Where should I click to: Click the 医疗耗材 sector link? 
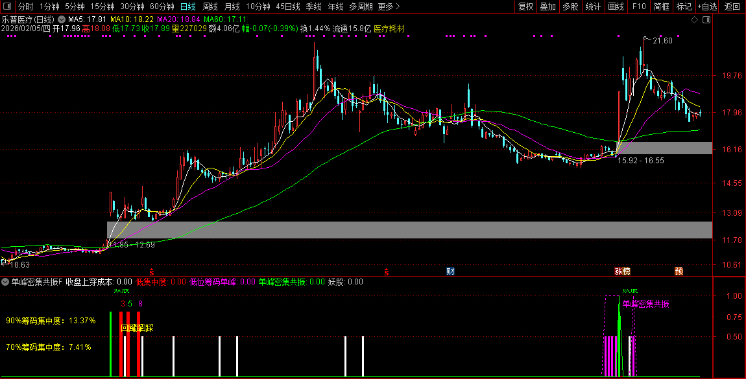click(x=389, y=29)
